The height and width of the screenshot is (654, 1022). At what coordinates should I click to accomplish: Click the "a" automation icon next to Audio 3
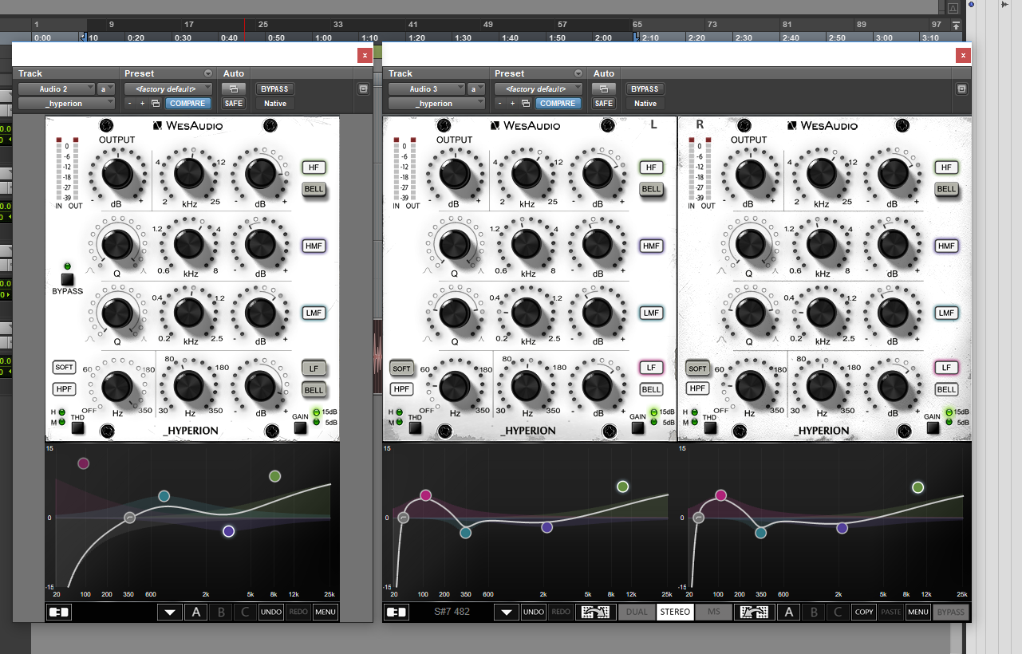coord(475,89)
